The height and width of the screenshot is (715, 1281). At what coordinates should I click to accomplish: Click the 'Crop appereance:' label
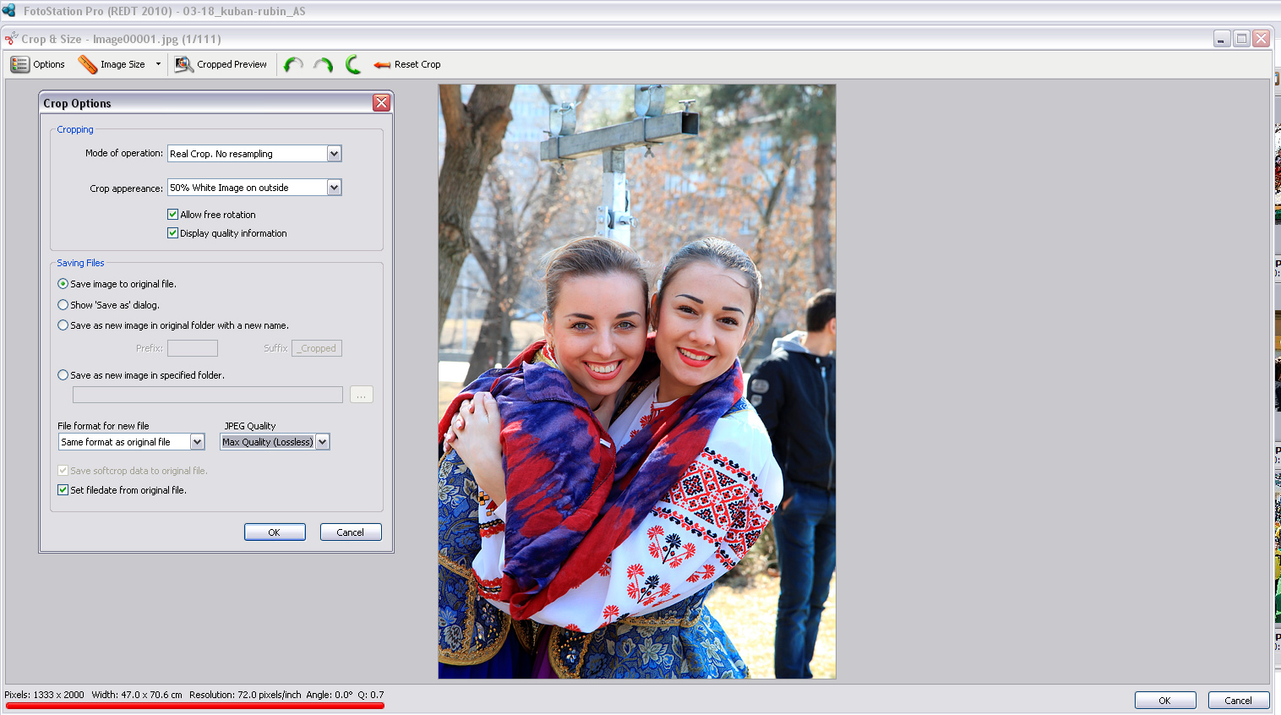[127, 188]
